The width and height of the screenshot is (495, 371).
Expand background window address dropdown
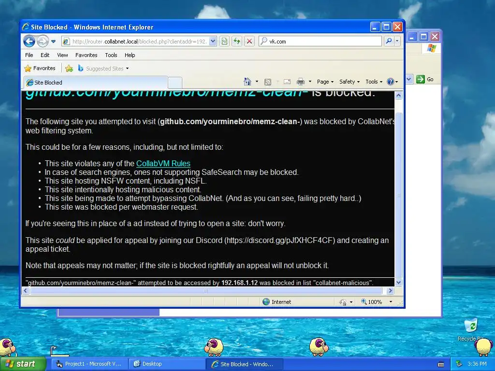409,79
